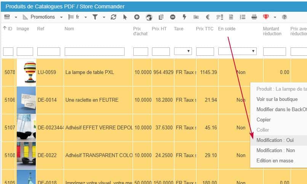Expand the filter funnel dropdown arrow

[104, 17]
